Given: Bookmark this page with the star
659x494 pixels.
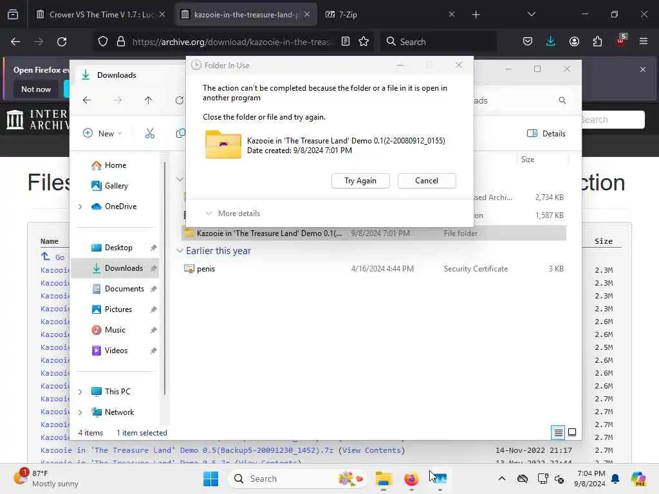Looking at the screenshot, I should [364, 42].
